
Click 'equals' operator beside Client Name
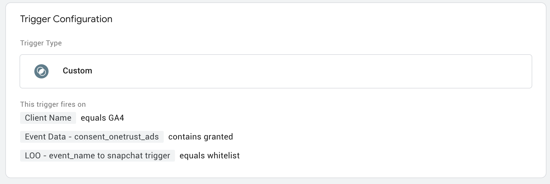(x=93, y=118)
